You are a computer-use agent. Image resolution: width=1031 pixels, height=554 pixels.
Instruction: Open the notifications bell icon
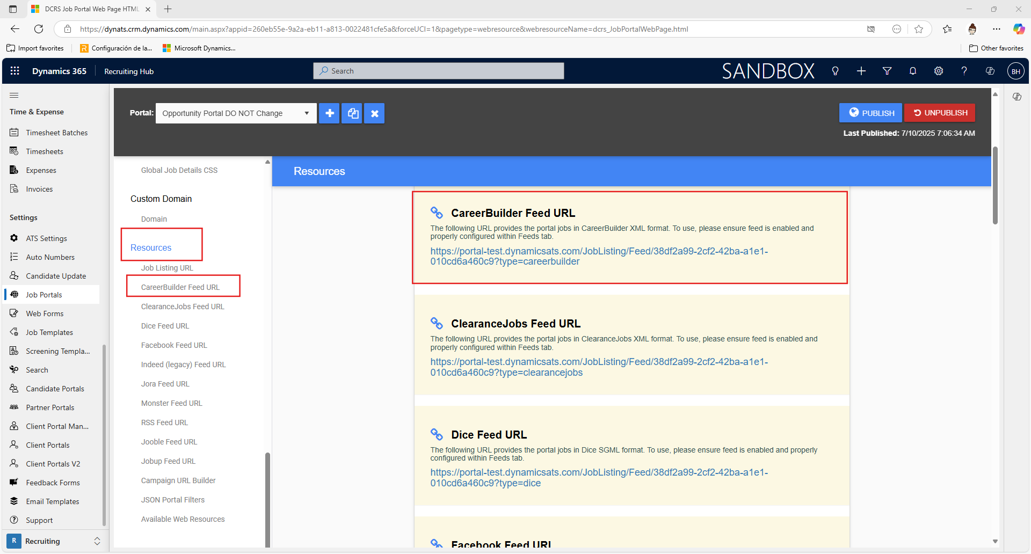(913, 71)
